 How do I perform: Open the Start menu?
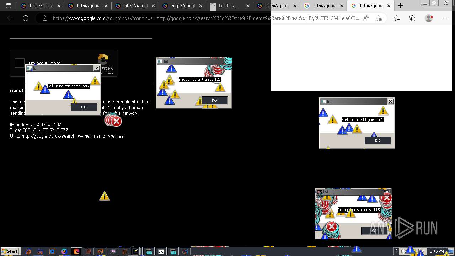(x=10, y=251)
